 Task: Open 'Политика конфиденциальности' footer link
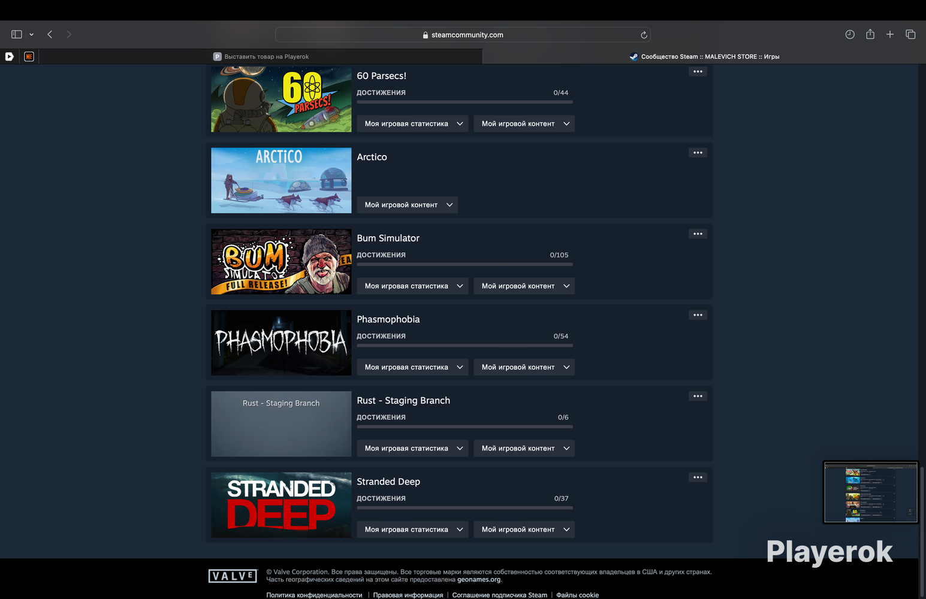coord(314,595)
